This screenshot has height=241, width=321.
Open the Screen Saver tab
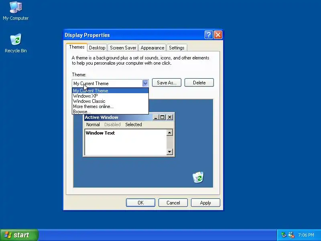coord(123,48)
